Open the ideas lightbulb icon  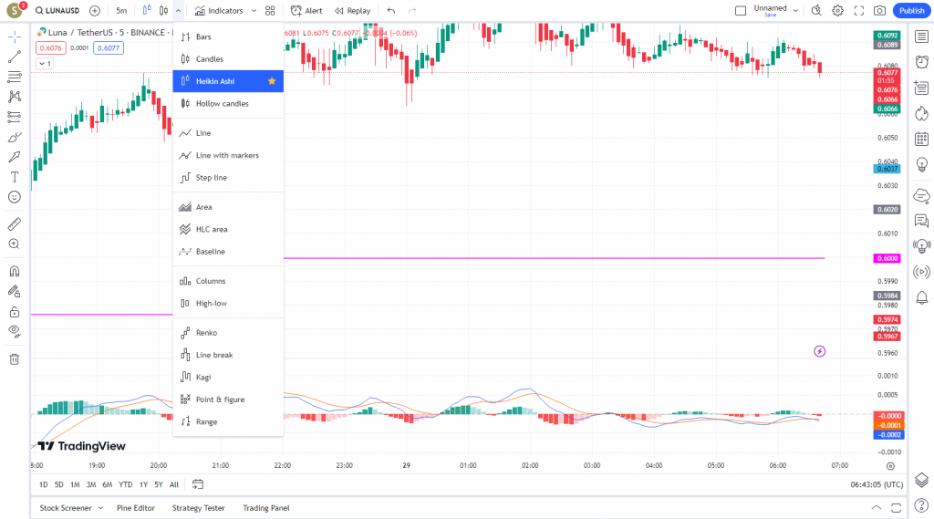921,164
